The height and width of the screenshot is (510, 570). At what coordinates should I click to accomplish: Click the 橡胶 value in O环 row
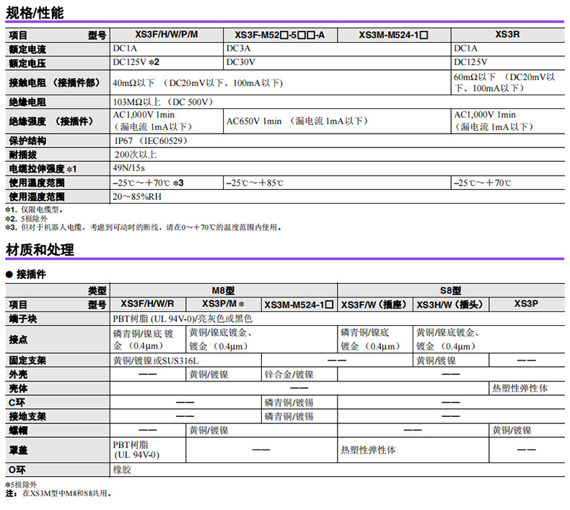click(x=122, y=469)
